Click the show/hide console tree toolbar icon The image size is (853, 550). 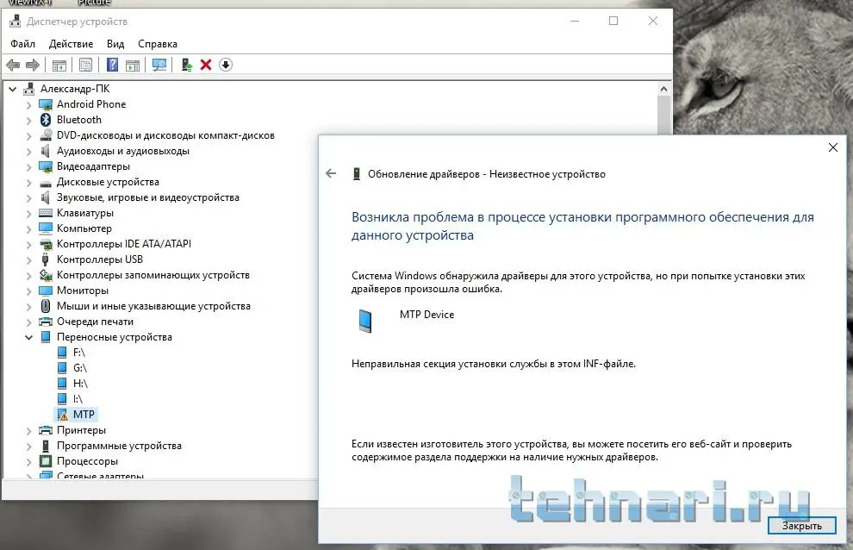tap(59, 65)
